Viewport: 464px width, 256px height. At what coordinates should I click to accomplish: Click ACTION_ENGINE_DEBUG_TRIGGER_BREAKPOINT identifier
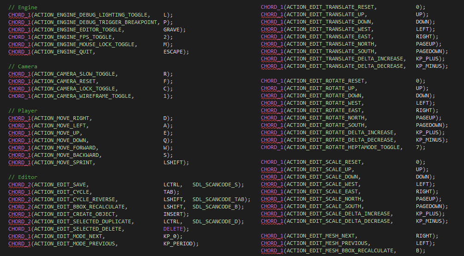(96, 22)
